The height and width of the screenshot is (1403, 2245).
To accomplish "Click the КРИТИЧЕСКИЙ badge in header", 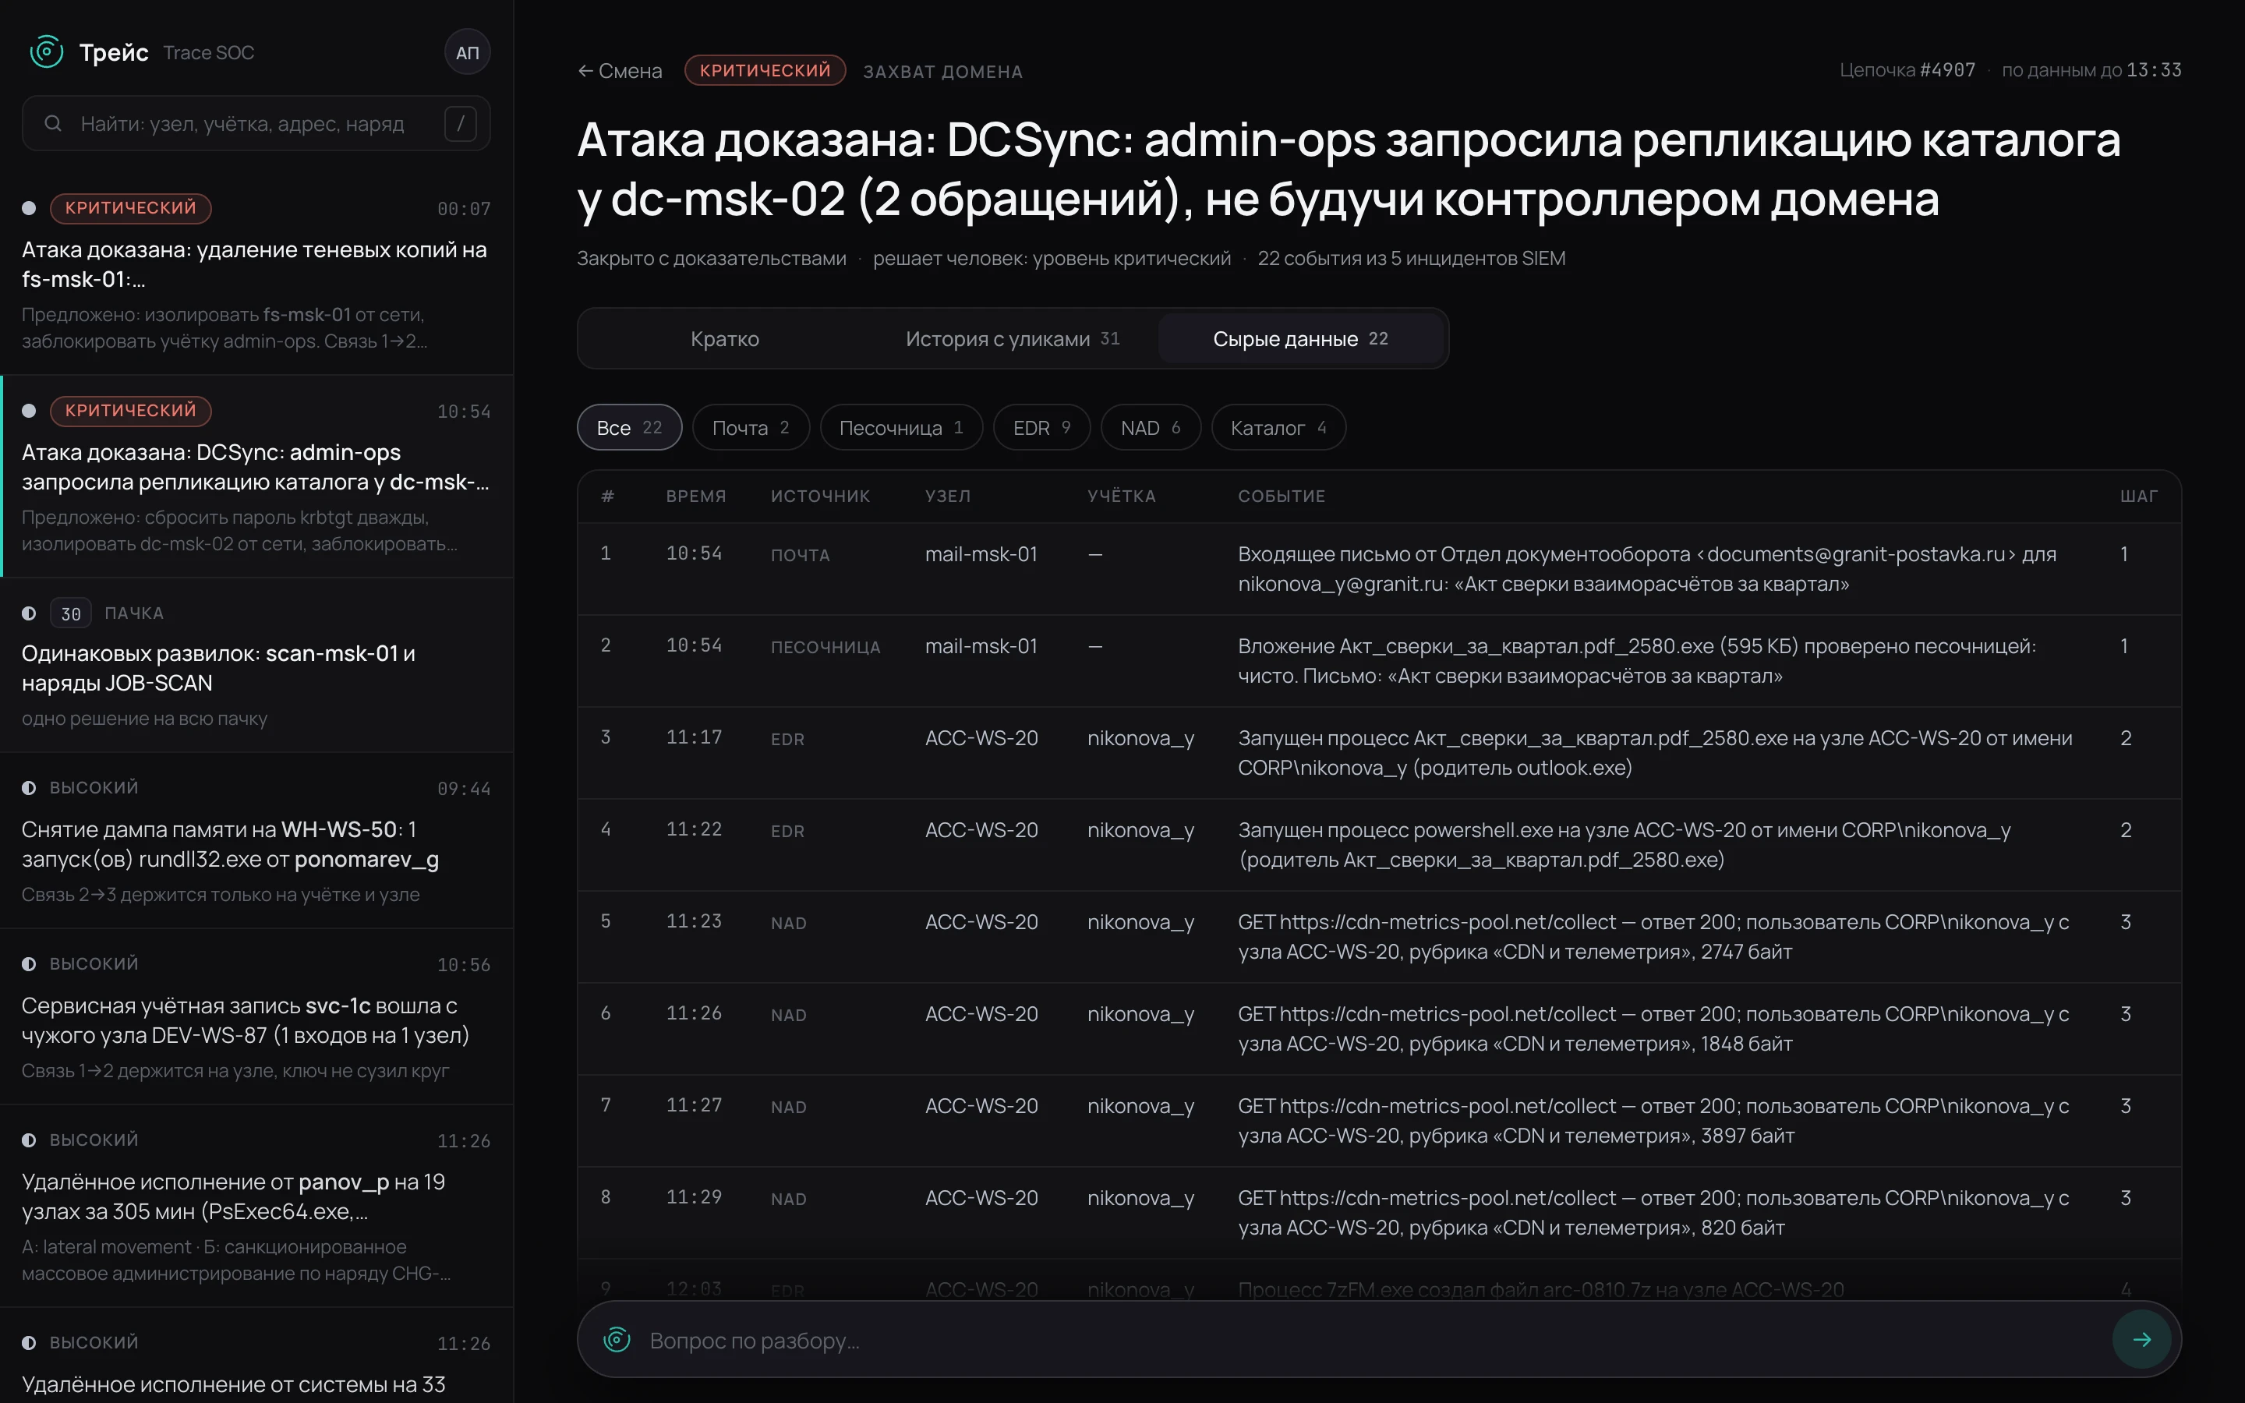I will [x=765, y=70].
